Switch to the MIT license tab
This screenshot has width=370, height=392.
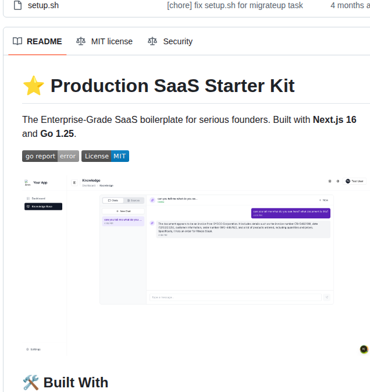(x=104, y=41)
